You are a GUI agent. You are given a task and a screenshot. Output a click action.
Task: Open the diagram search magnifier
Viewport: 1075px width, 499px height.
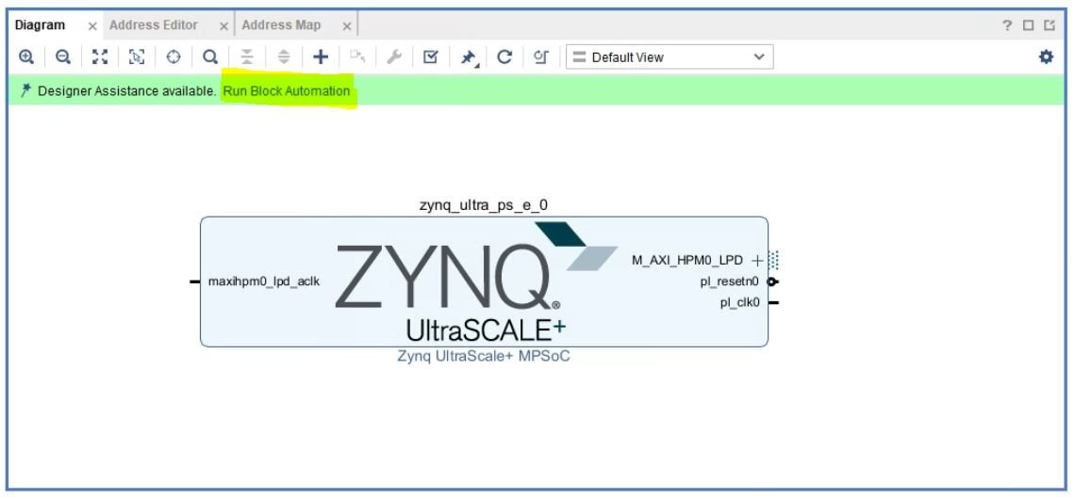point(210,56)
